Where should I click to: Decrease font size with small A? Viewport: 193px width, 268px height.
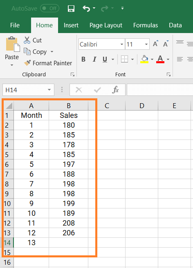coord(166,44)
